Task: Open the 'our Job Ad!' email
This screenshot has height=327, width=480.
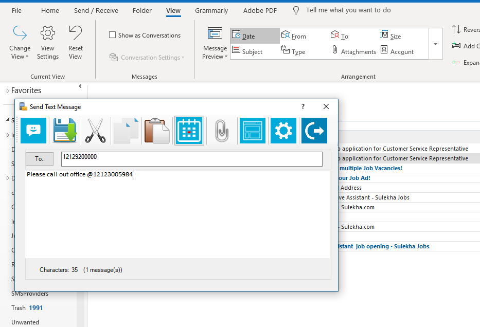Action: point(409,178)
